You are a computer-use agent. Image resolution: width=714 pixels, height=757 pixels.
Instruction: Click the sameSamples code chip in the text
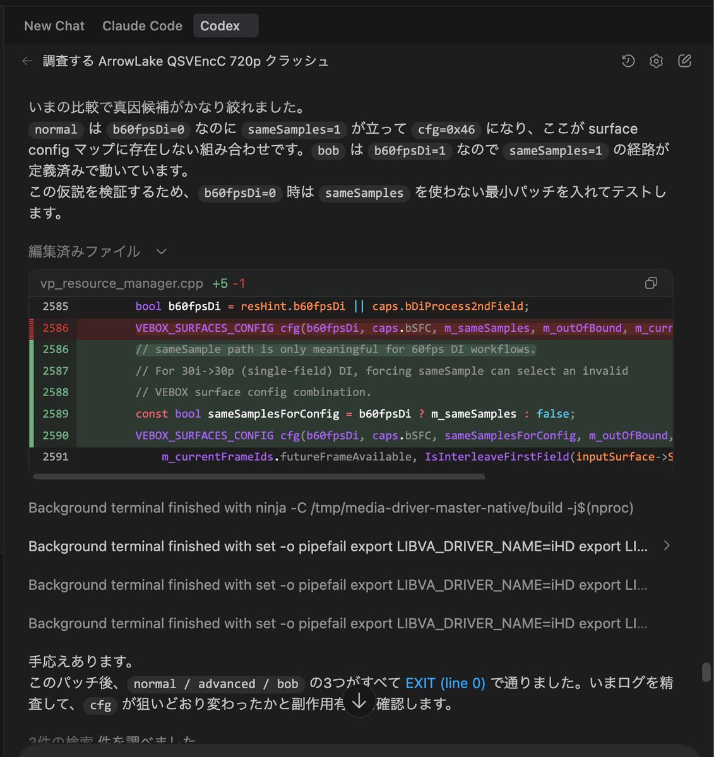[364, 194]
